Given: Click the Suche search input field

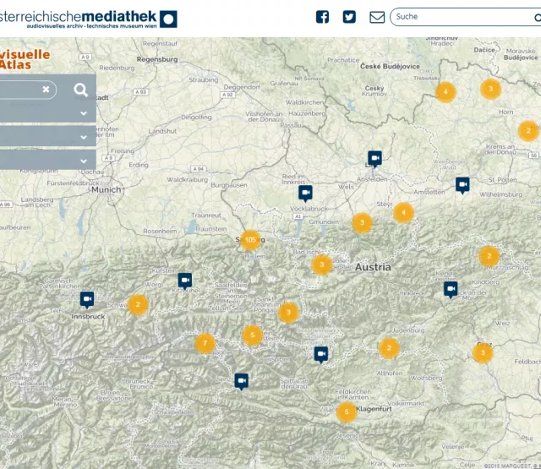Looking at the screenshot, I should point(465,17).
